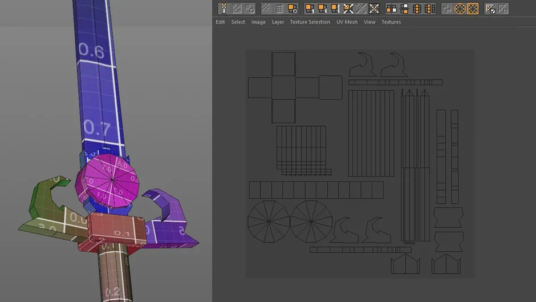The width and height of the screenshot is (536, 302).
Task: Toggle the highlighted checkerboard with arrows icon
Action: [374, 9]
